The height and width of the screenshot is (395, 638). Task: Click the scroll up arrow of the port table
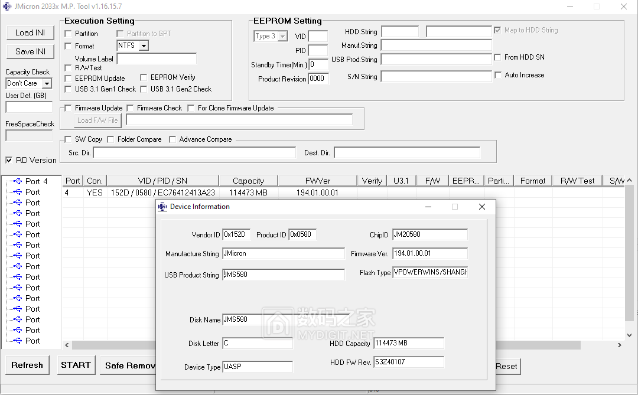(x=630, y=181)
